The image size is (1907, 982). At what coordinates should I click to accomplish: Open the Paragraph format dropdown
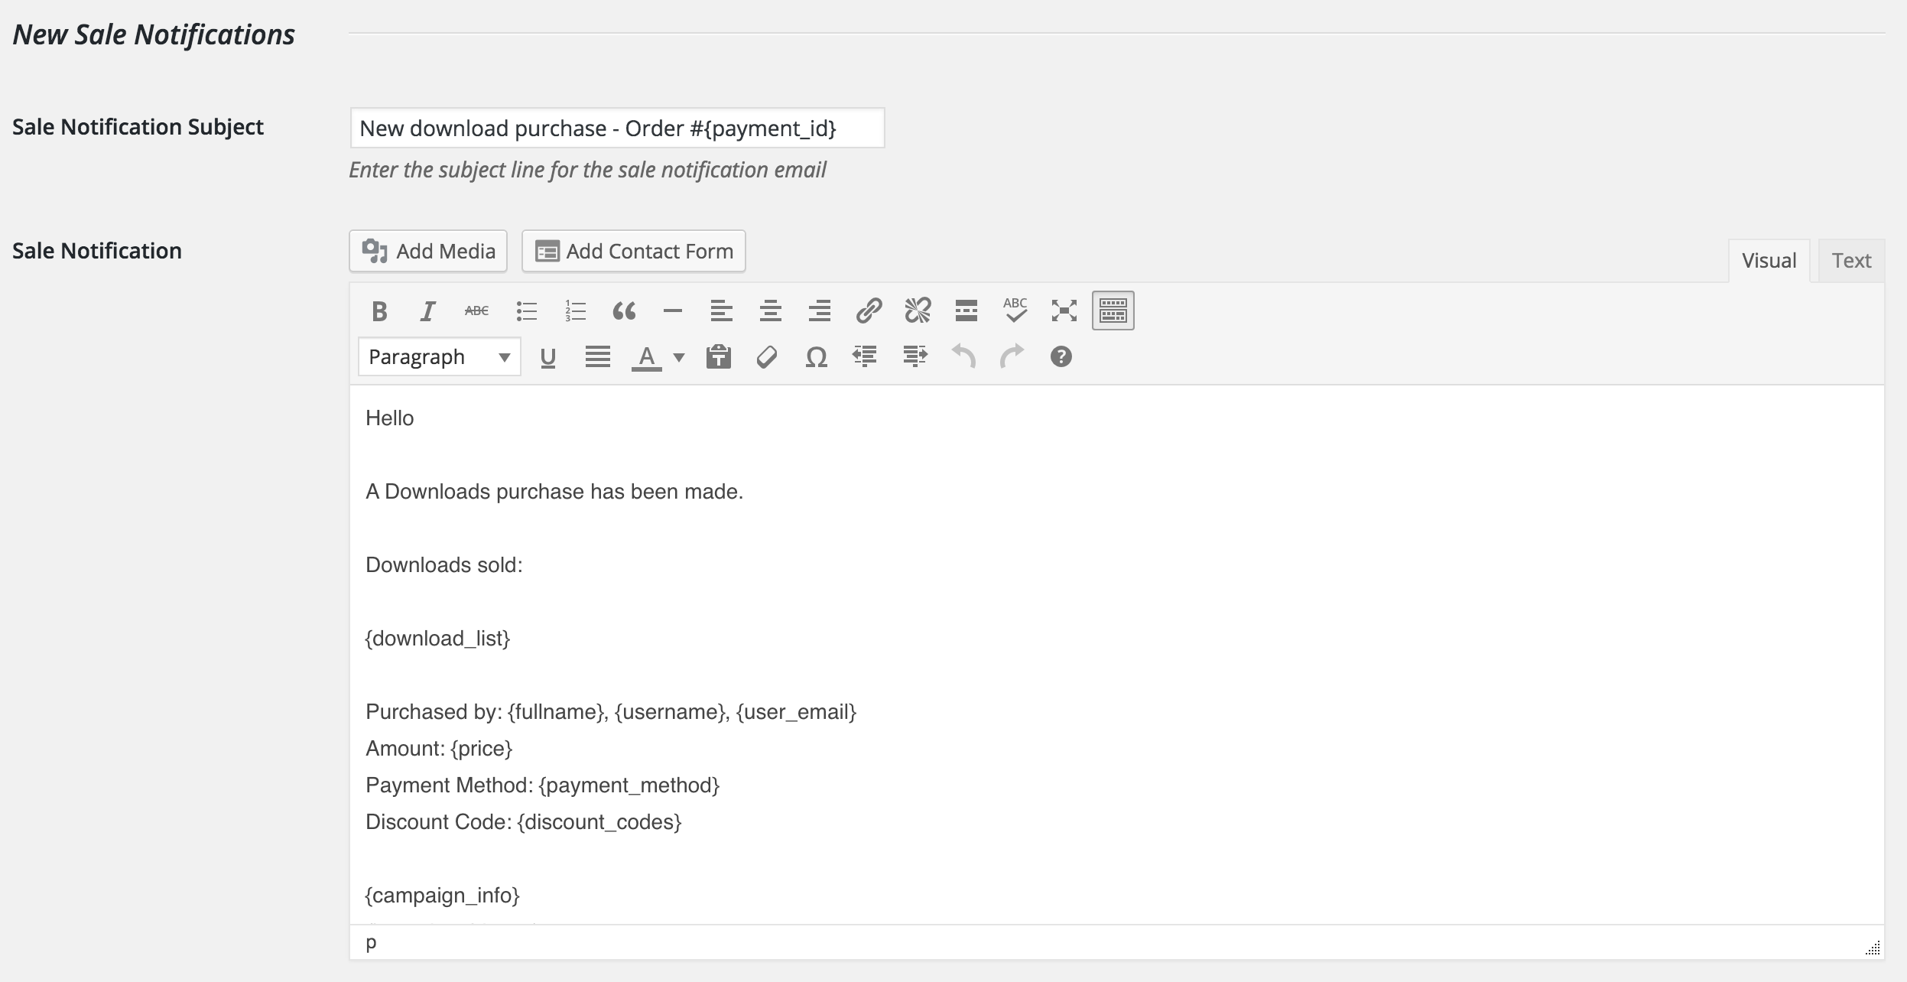(439, 357)
